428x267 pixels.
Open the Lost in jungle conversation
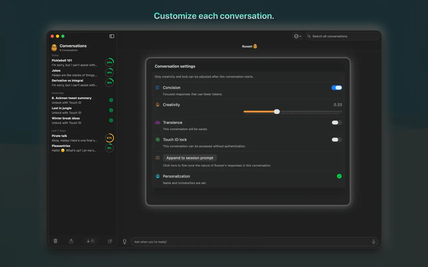pos(83,110)
